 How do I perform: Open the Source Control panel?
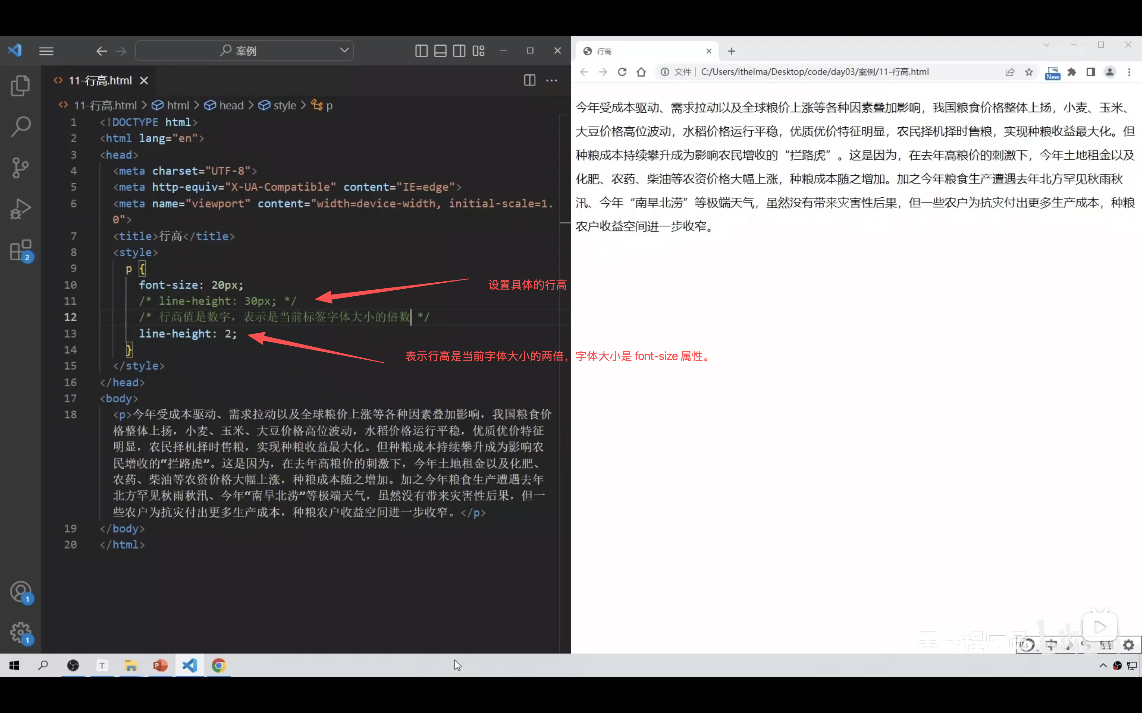20,167
